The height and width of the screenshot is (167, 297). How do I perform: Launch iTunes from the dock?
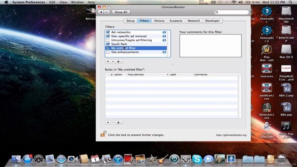pos(117,159)
